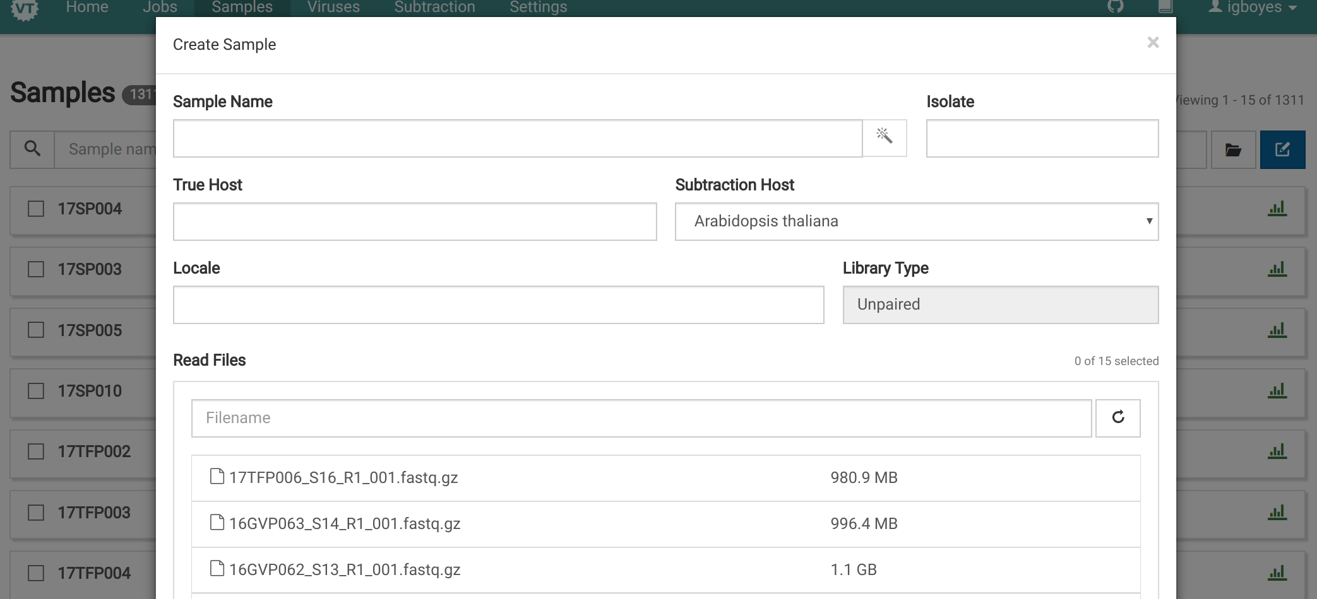This screenshot has height=599, width=1317.
Task: Click the magic wand auto-fill name icon
Action: 884,136
